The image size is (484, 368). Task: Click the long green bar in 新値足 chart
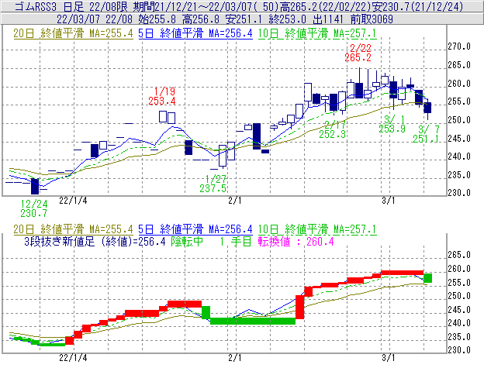[253, 321]
